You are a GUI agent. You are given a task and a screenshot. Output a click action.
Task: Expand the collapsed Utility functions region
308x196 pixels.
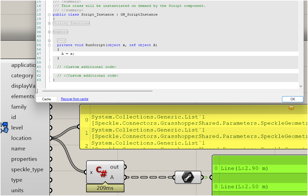[x=49, y=23]
